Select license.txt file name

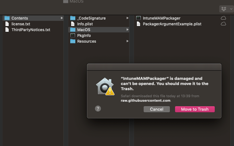[21, 24]
